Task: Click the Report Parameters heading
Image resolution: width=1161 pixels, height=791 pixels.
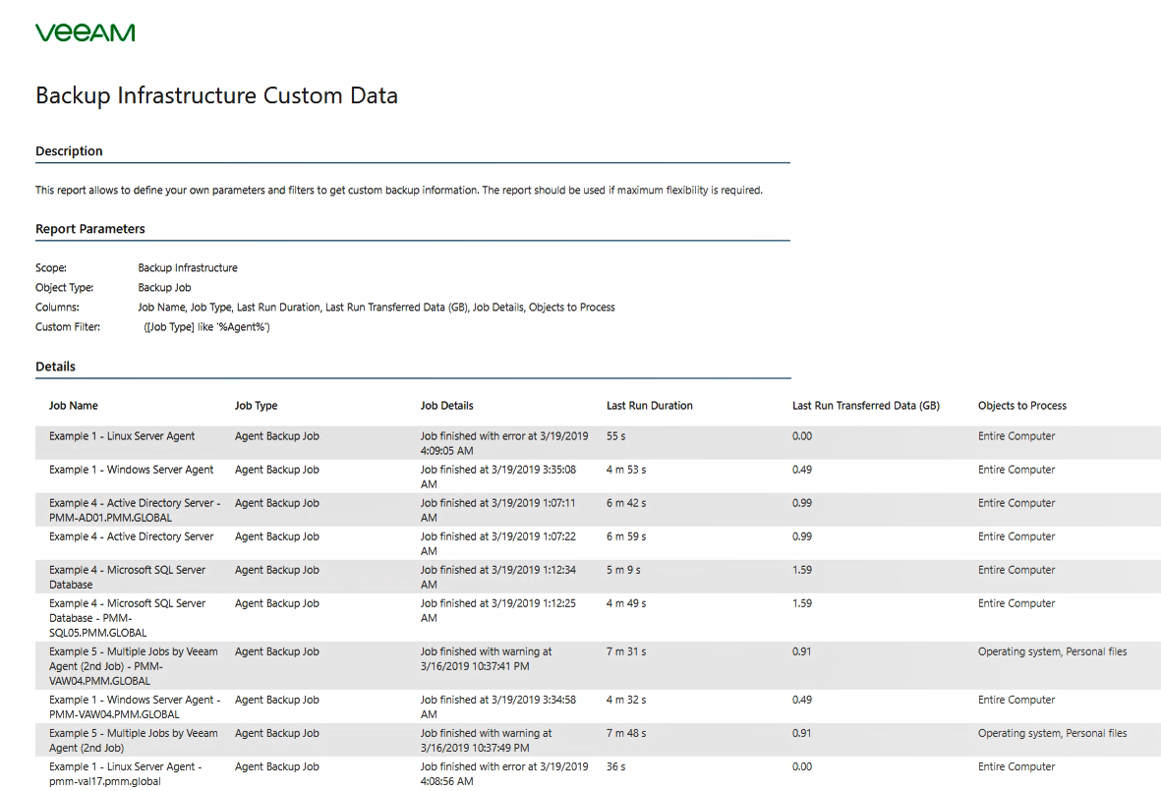Action: [x=90, y=229]
